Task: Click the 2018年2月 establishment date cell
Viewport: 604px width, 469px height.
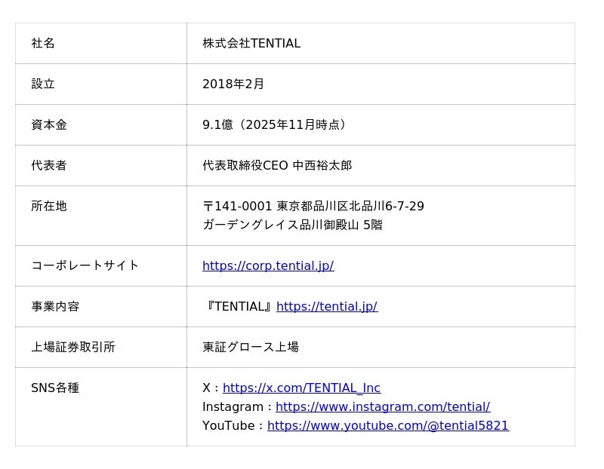Action: (x=233, y=84)
